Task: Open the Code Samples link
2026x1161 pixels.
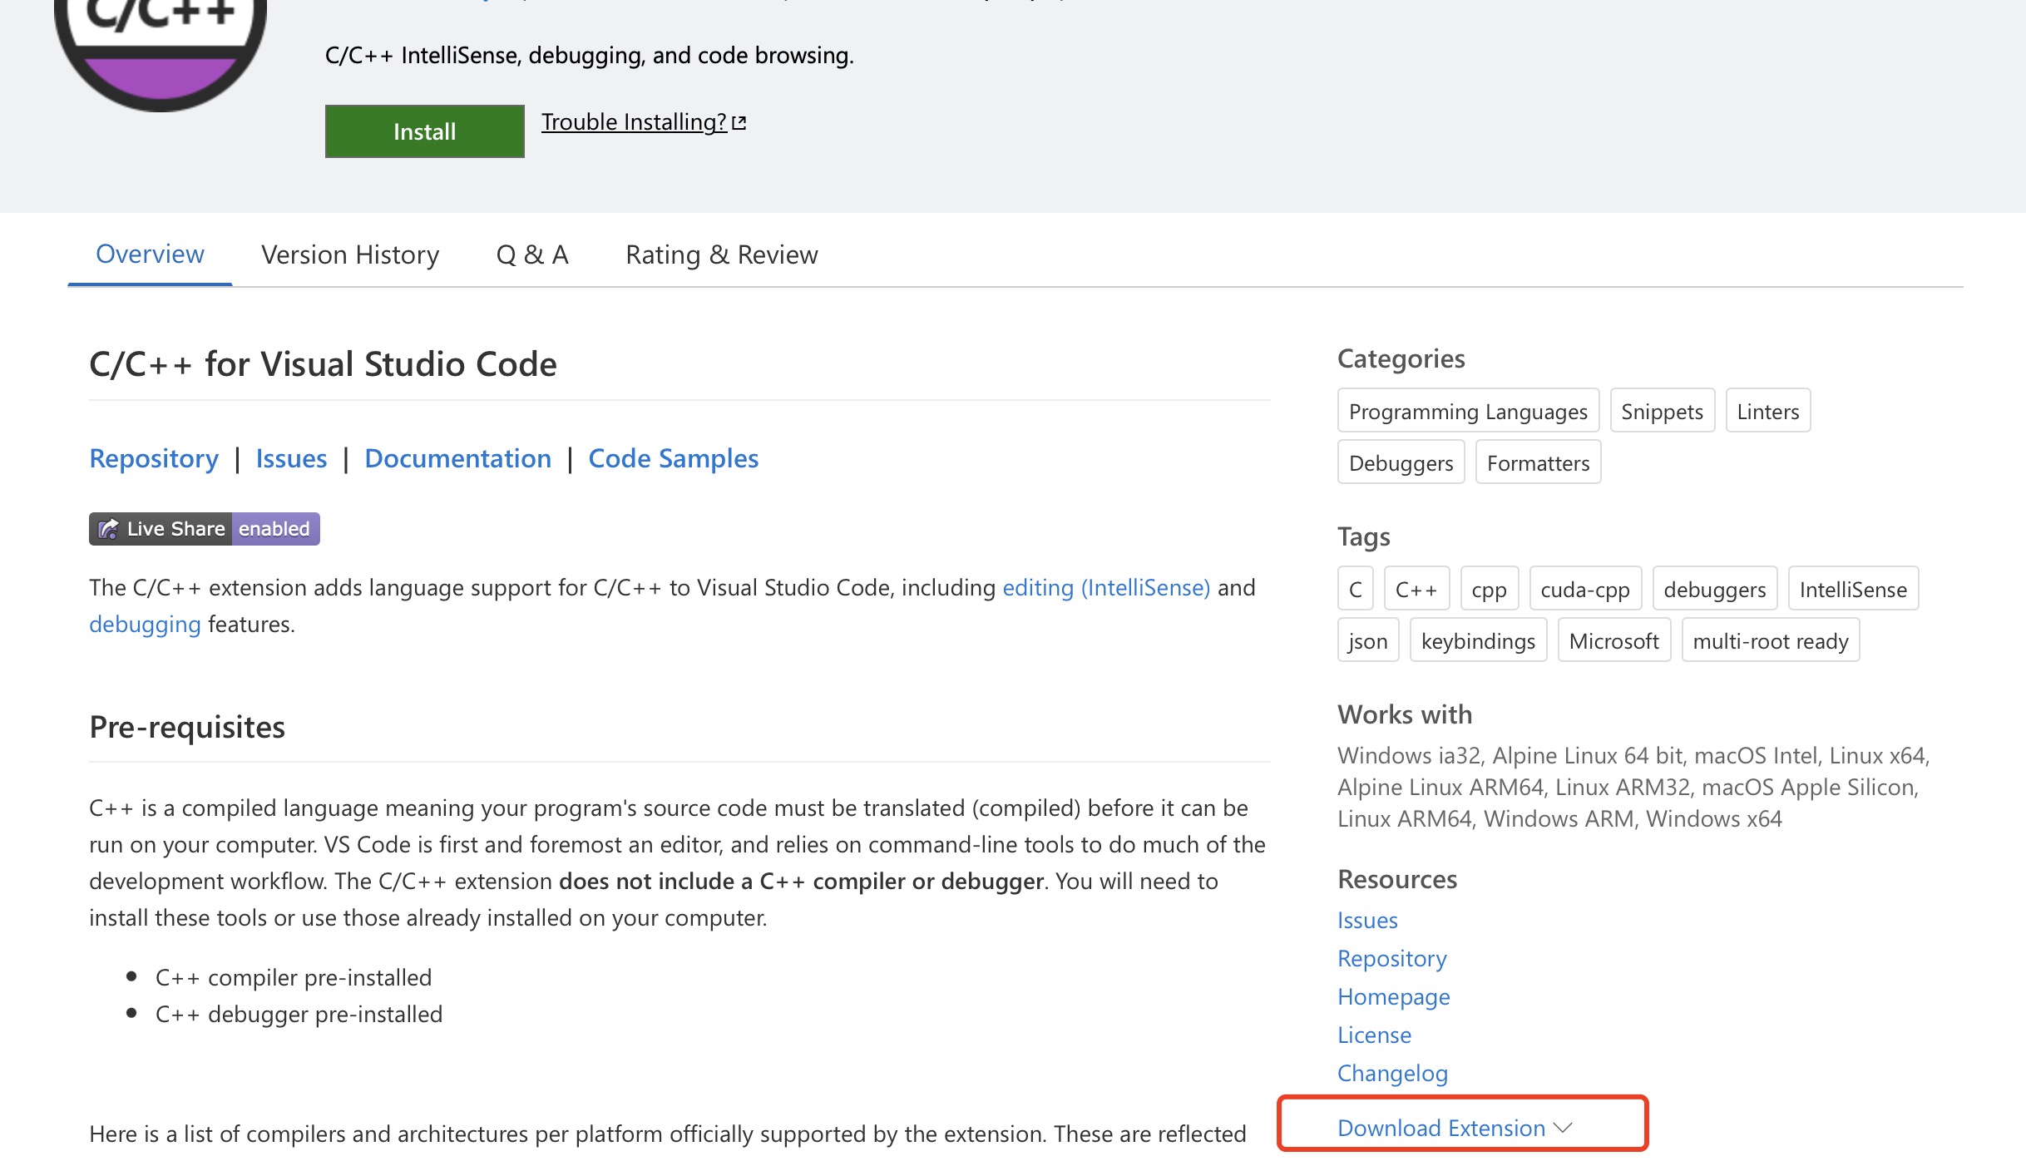Action: pyautogui.click(x=673, y=458)
